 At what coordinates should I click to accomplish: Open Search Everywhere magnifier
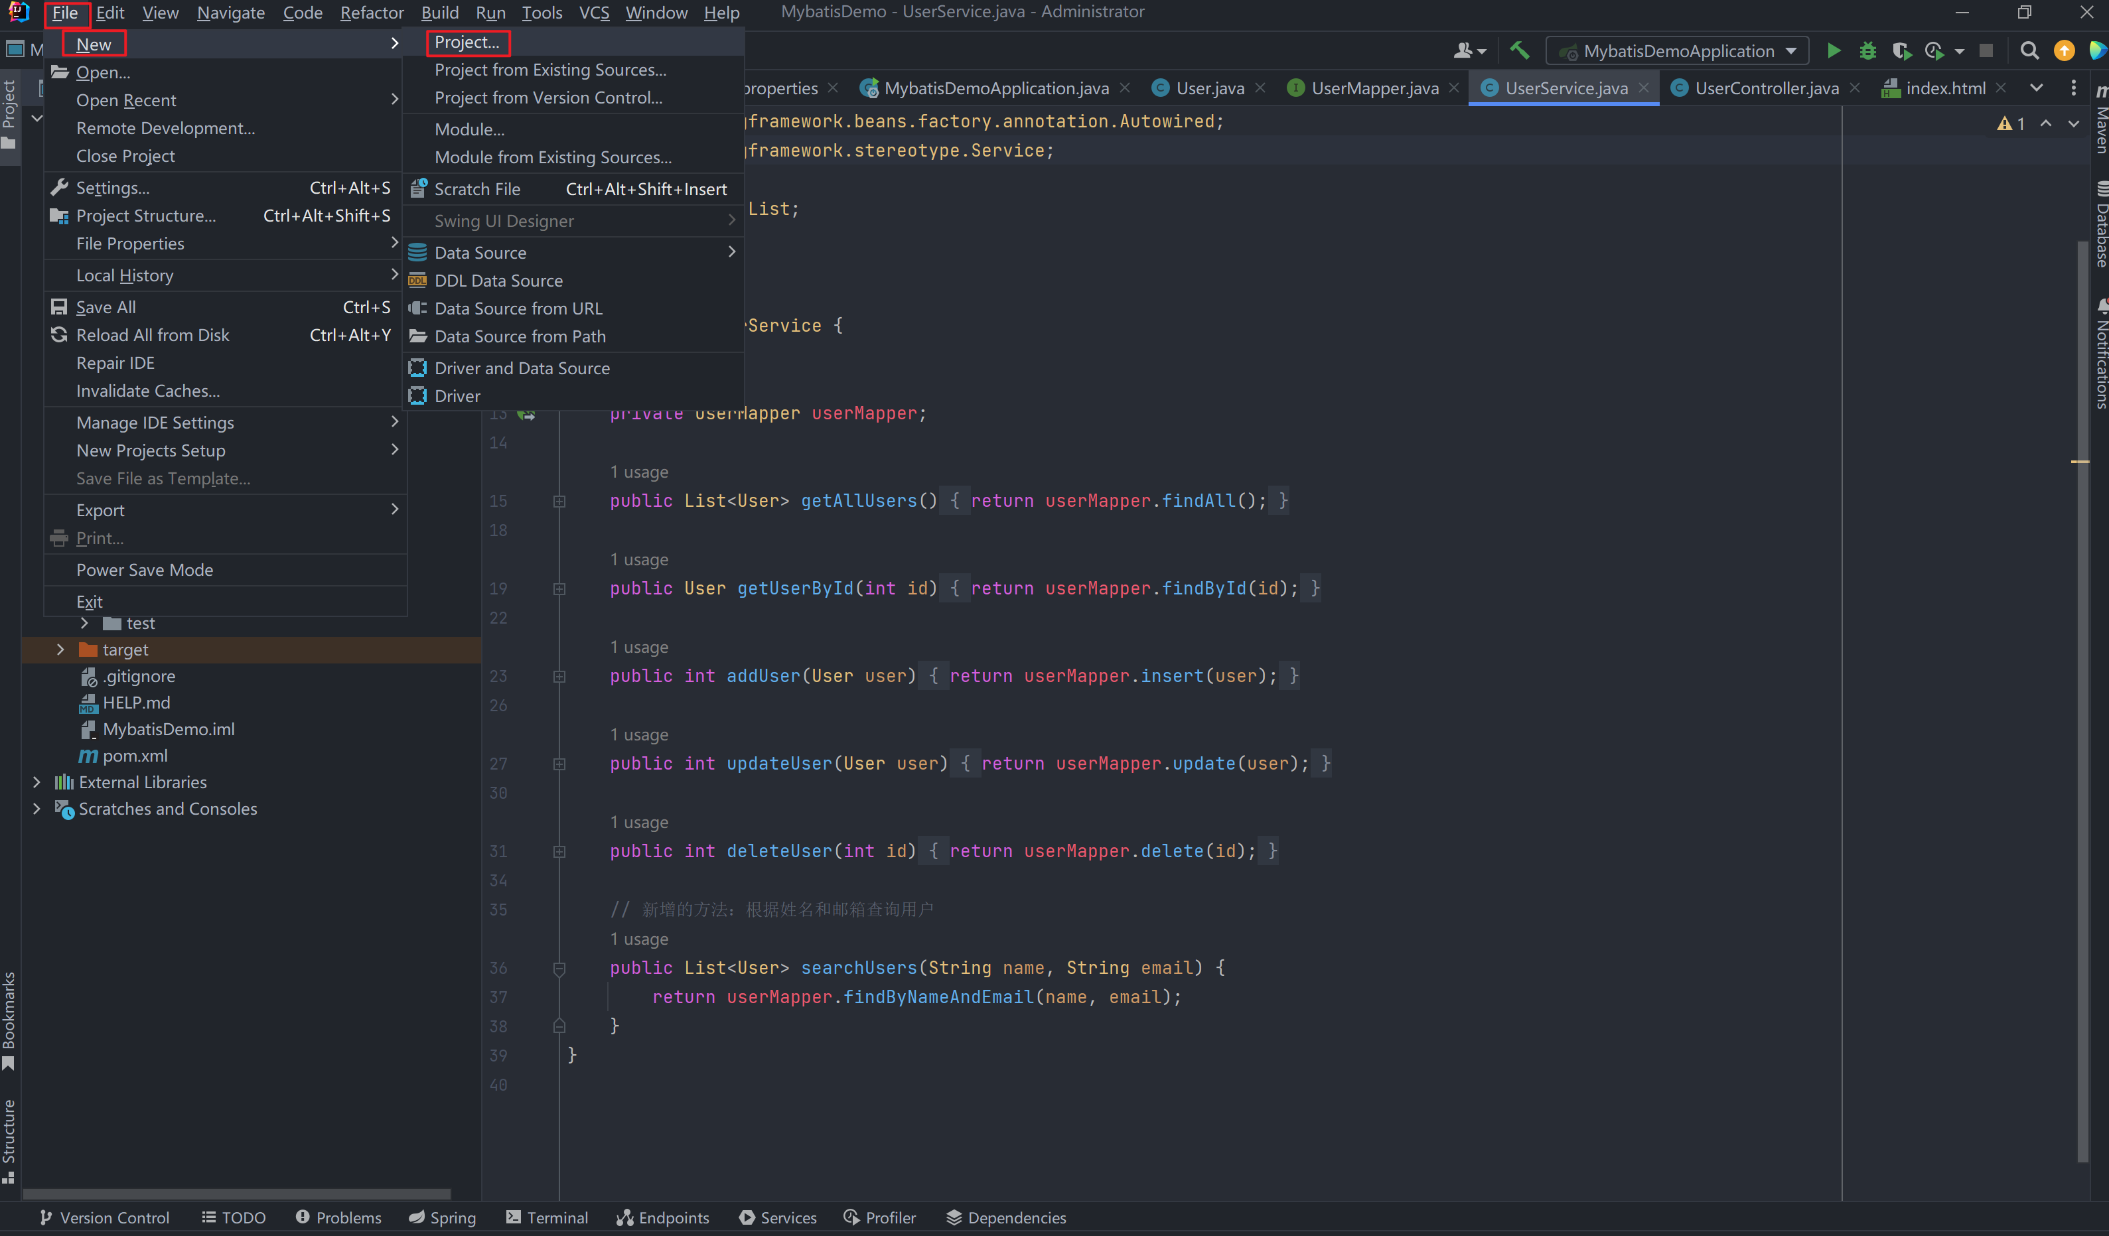2029,50
